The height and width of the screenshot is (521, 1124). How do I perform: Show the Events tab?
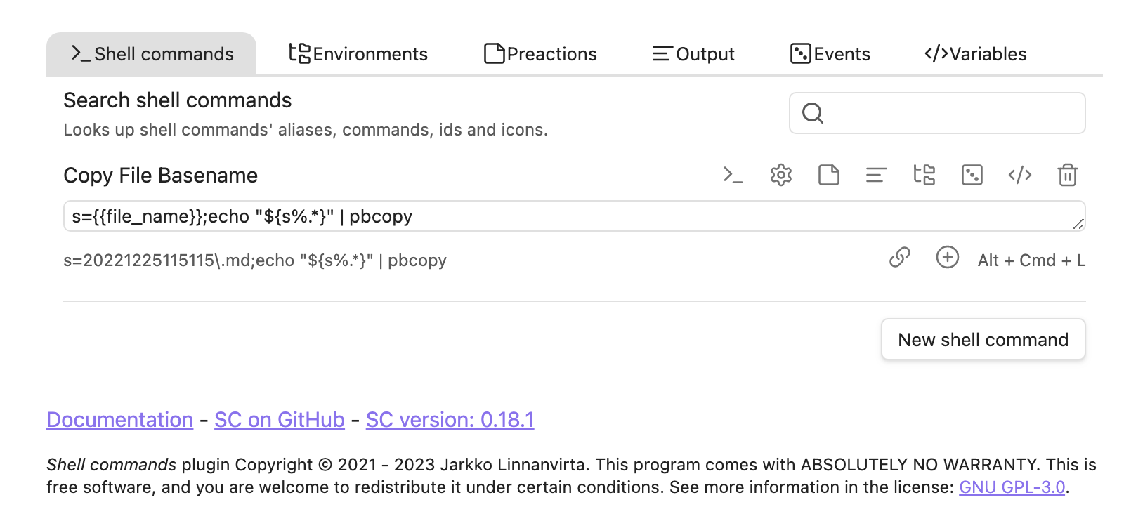[x=830, y=54]
